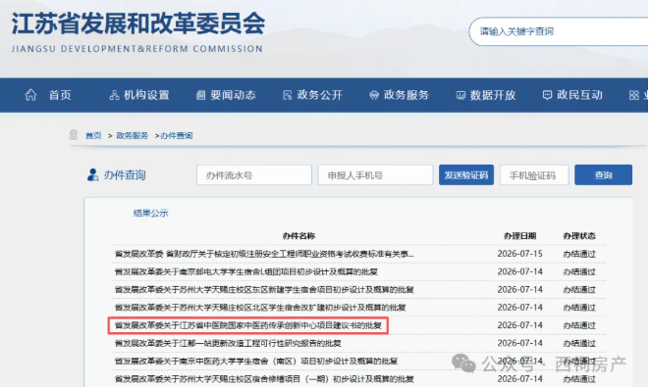Click the 2026-07-14 date for 江都一站 row
The width and height of the screenshot is (650, 387).
point(519,343)
